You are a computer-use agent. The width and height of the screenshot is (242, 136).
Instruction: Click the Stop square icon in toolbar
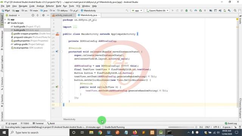click(x=205, y=11)
